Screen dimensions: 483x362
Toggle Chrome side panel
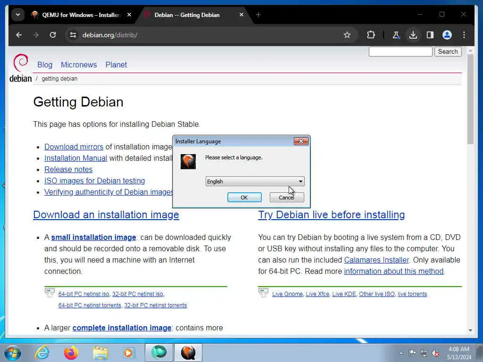tap(430, 35)
